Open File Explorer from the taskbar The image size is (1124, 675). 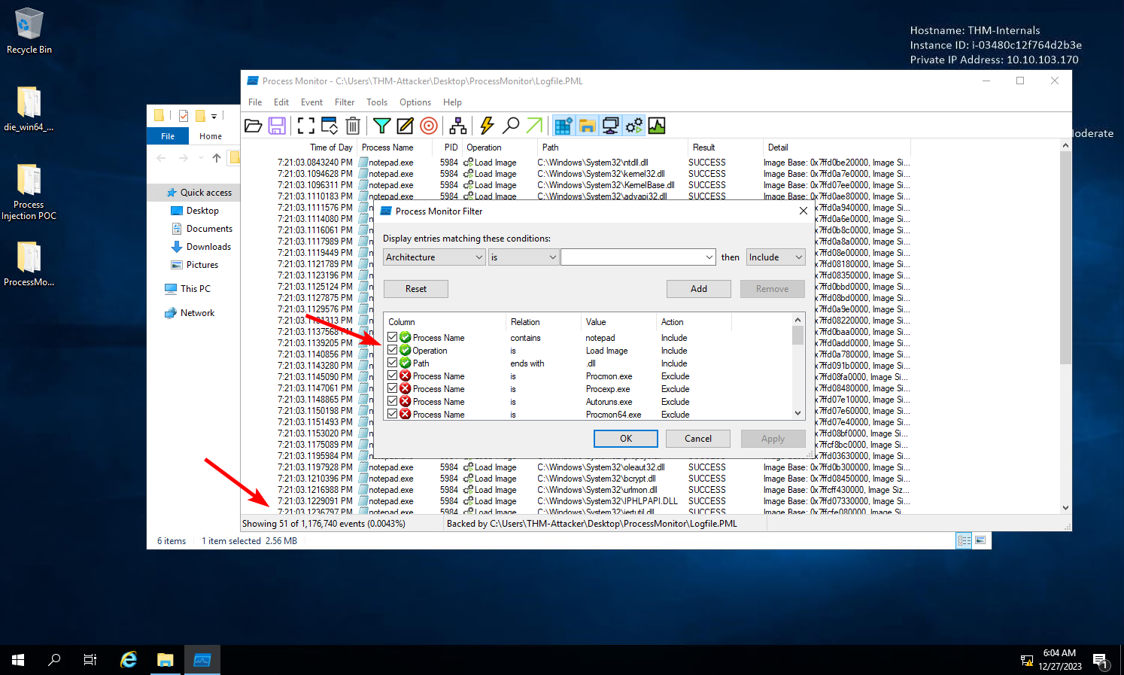point(166,660)
